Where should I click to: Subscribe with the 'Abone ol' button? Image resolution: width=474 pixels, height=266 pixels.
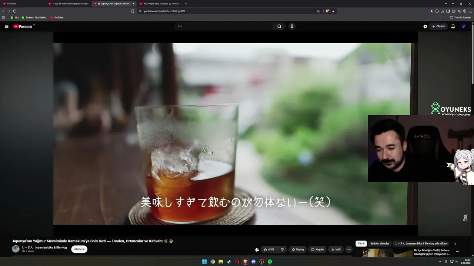click(79, 249)
